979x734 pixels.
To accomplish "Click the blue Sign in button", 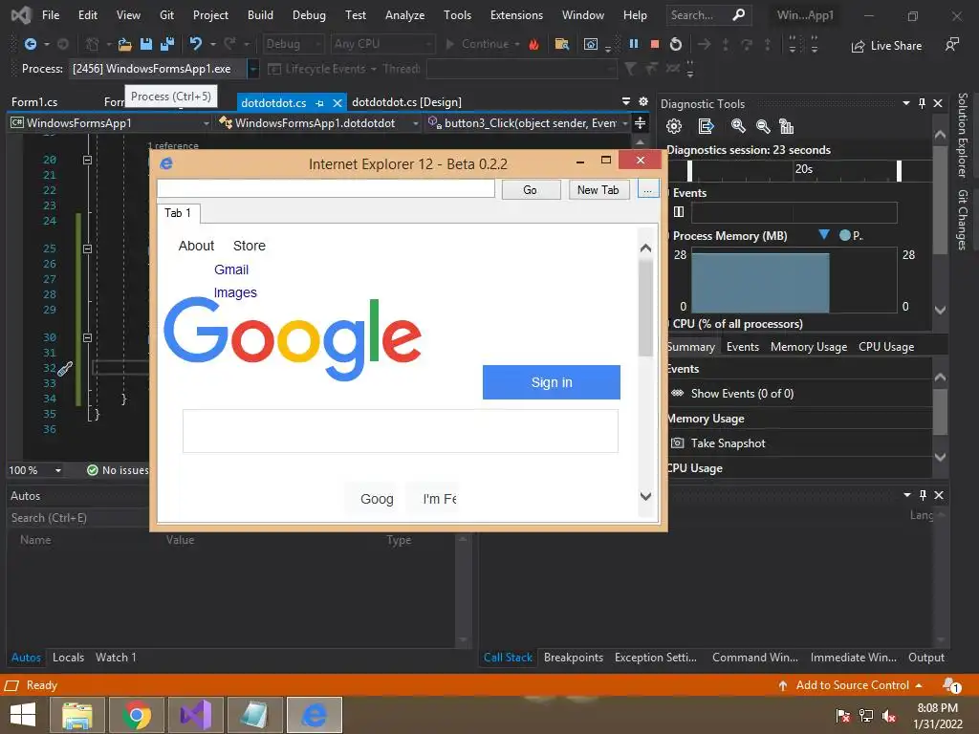I will (552, 382).
